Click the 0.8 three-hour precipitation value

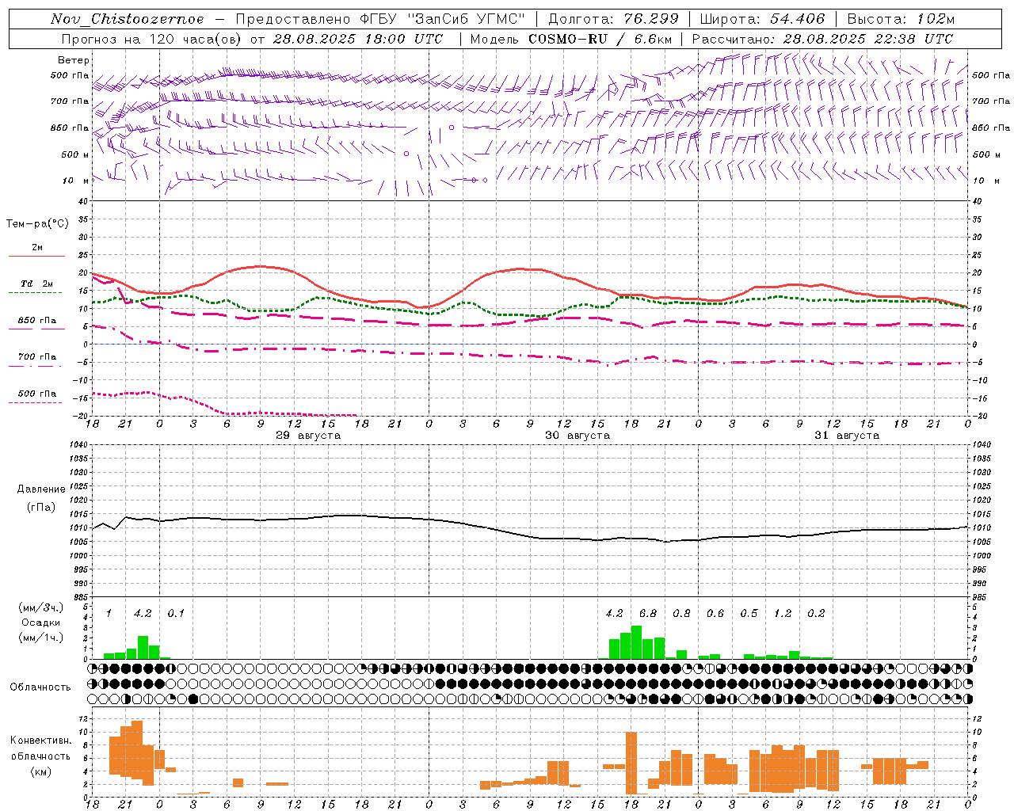coord(681,613)
